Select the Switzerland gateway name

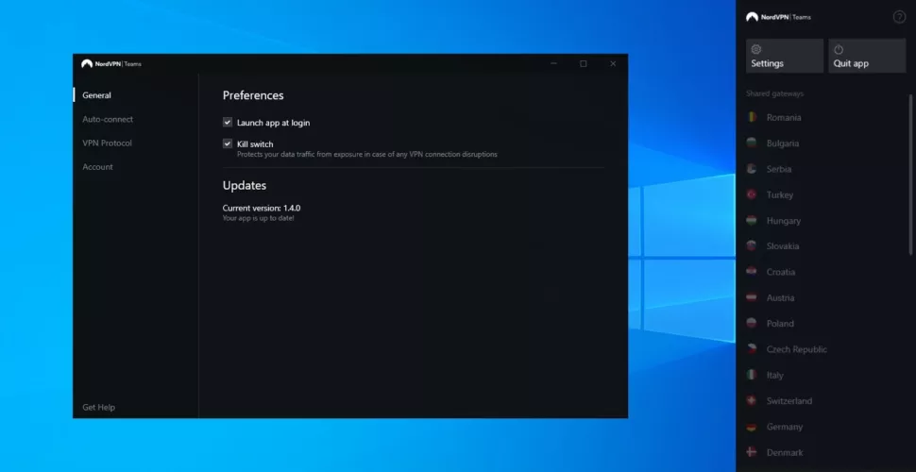coord(789,401)
